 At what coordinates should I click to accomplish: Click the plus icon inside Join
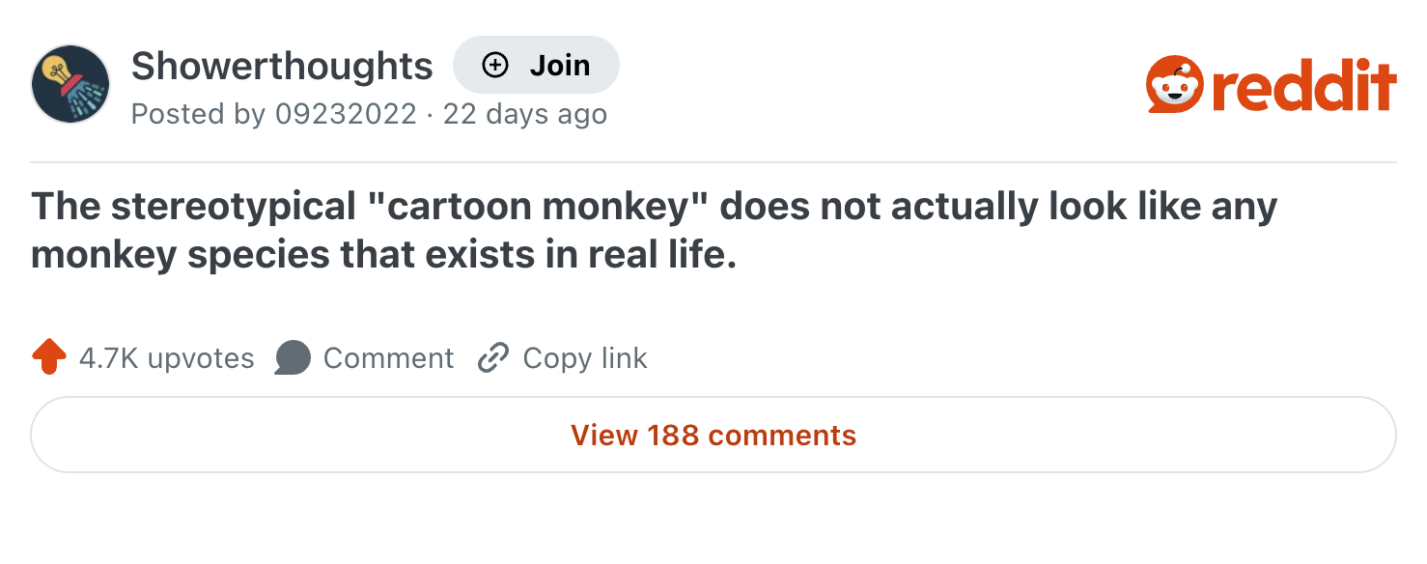coord(495,66)
